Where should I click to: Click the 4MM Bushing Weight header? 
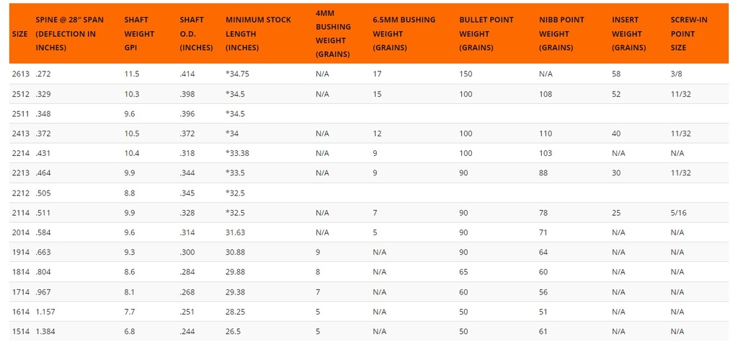point(333,34)
